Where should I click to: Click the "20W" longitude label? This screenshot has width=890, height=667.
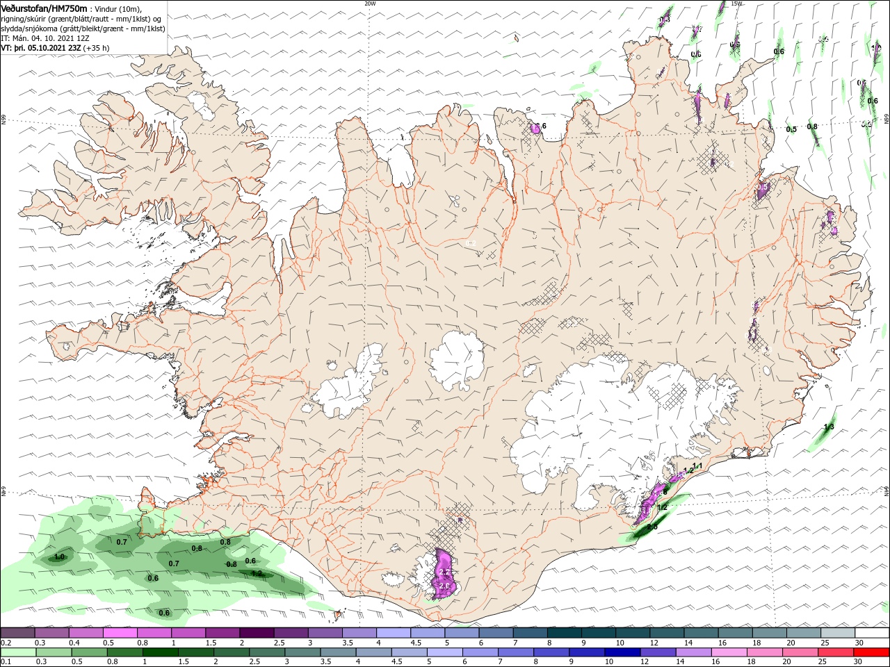tap(370, 3)
